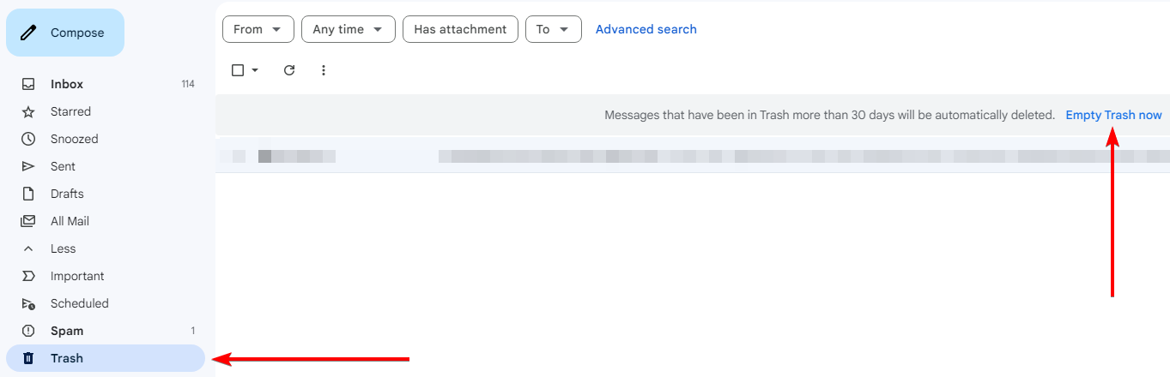Open the Scheduled label
The height and width of the screenshot is (377, 1170).
[x=80, y=303]
